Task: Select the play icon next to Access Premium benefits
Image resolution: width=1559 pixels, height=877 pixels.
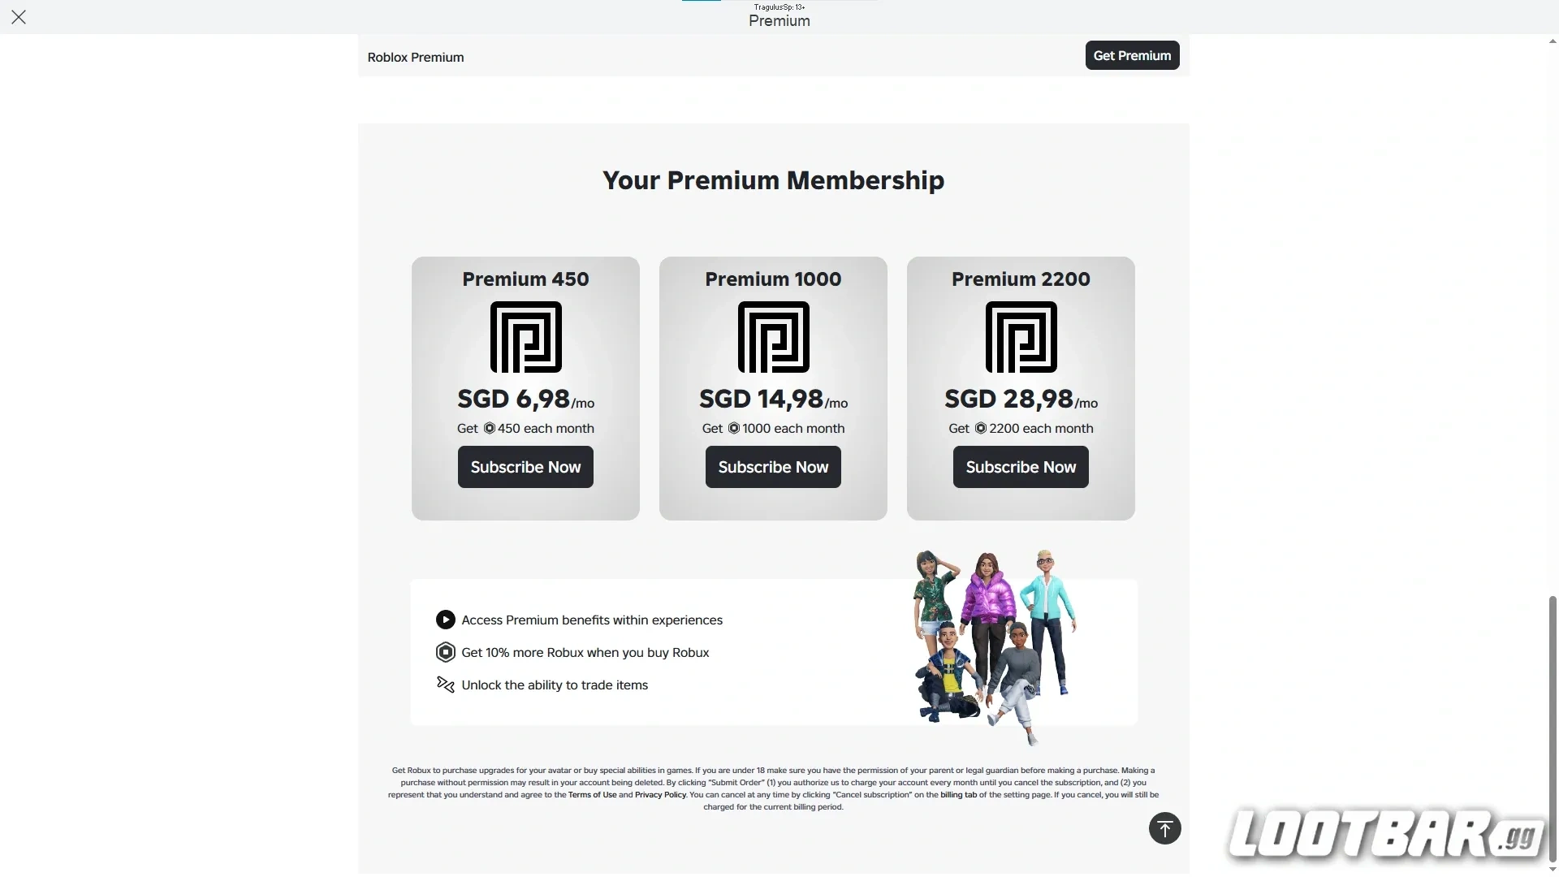Action: pos(446,620)
